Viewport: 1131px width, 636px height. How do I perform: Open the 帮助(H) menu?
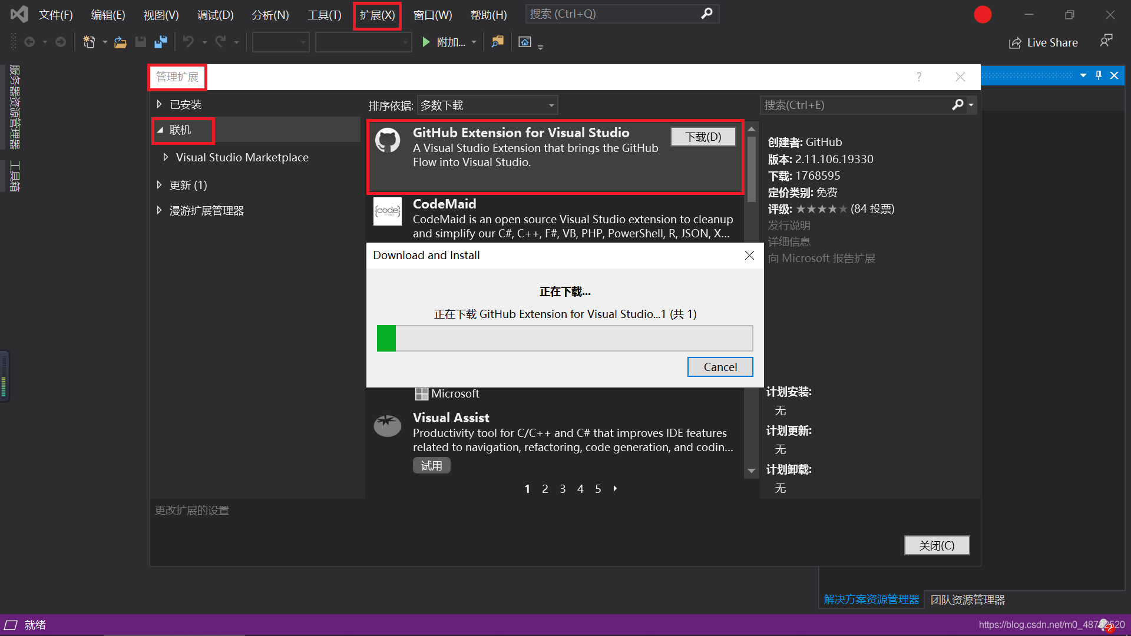(488, 15)
